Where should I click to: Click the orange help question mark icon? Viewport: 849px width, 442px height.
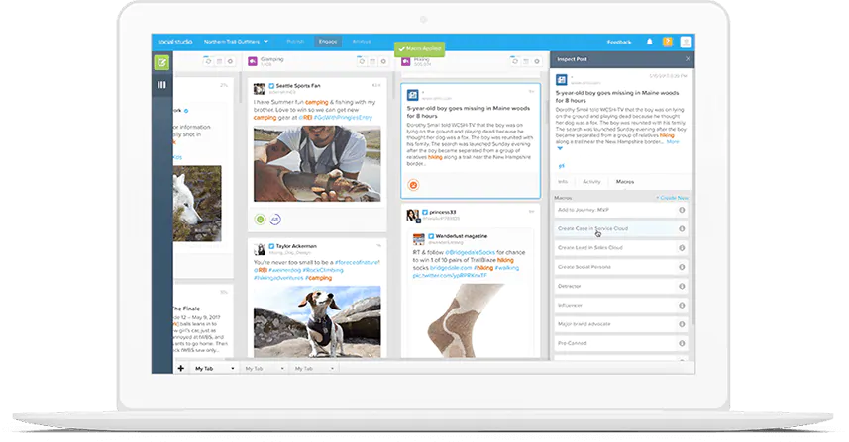point(668,42)
